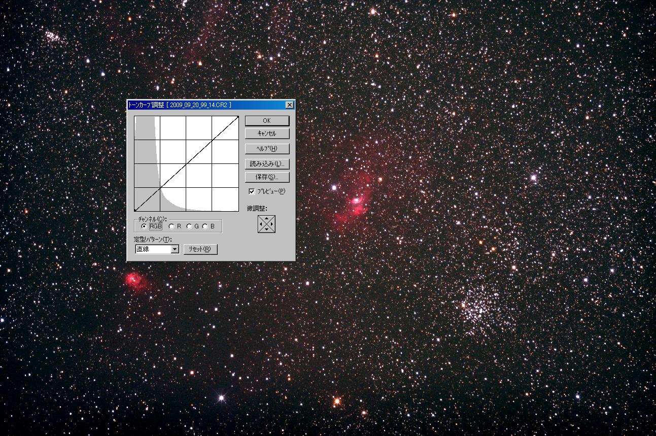Click the left arrow in fine adjustment pad
656x436 pixels.
(261, 224)
